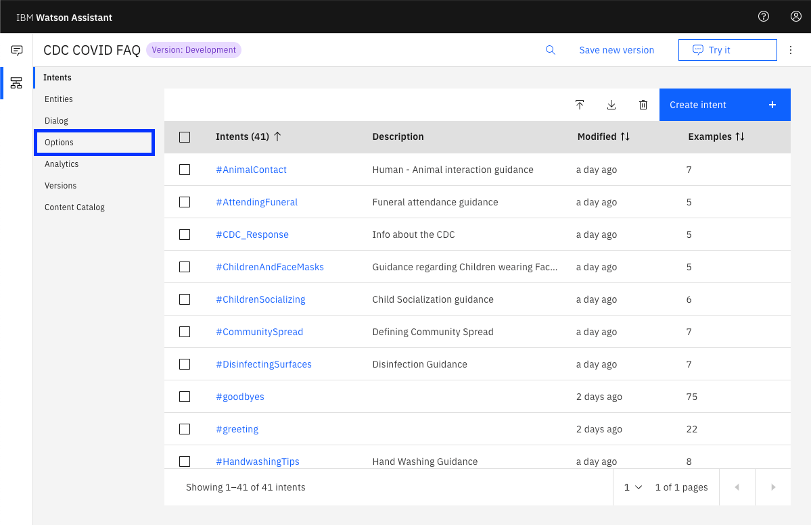Open the #DisinfectingSurfaces intent
The width and height of the screenshot is (811, 525).
263,364
